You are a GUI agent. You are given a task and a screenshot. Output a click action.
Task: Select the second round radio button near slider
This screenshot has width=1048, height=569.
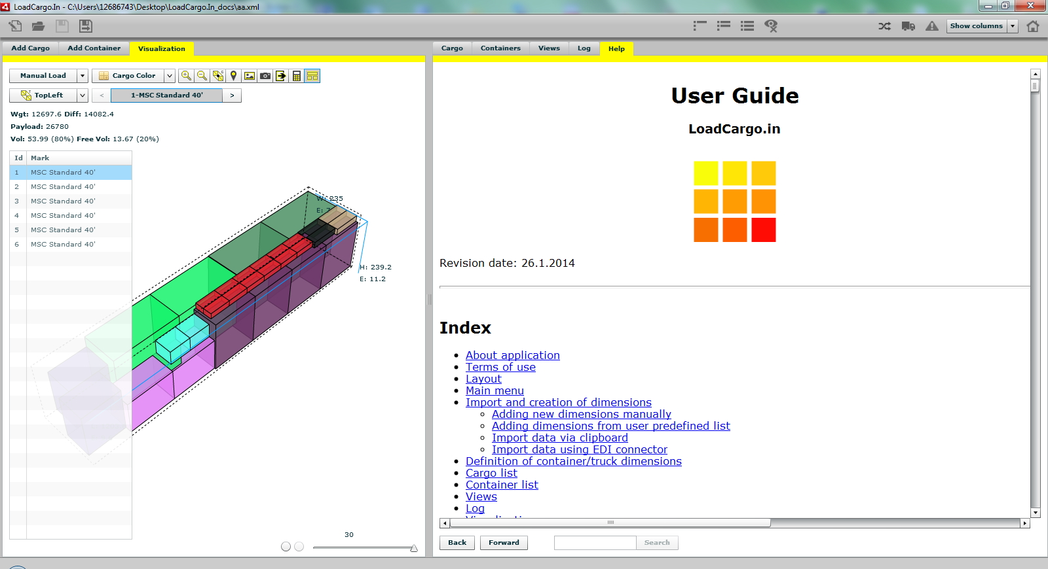coord(299,547)
